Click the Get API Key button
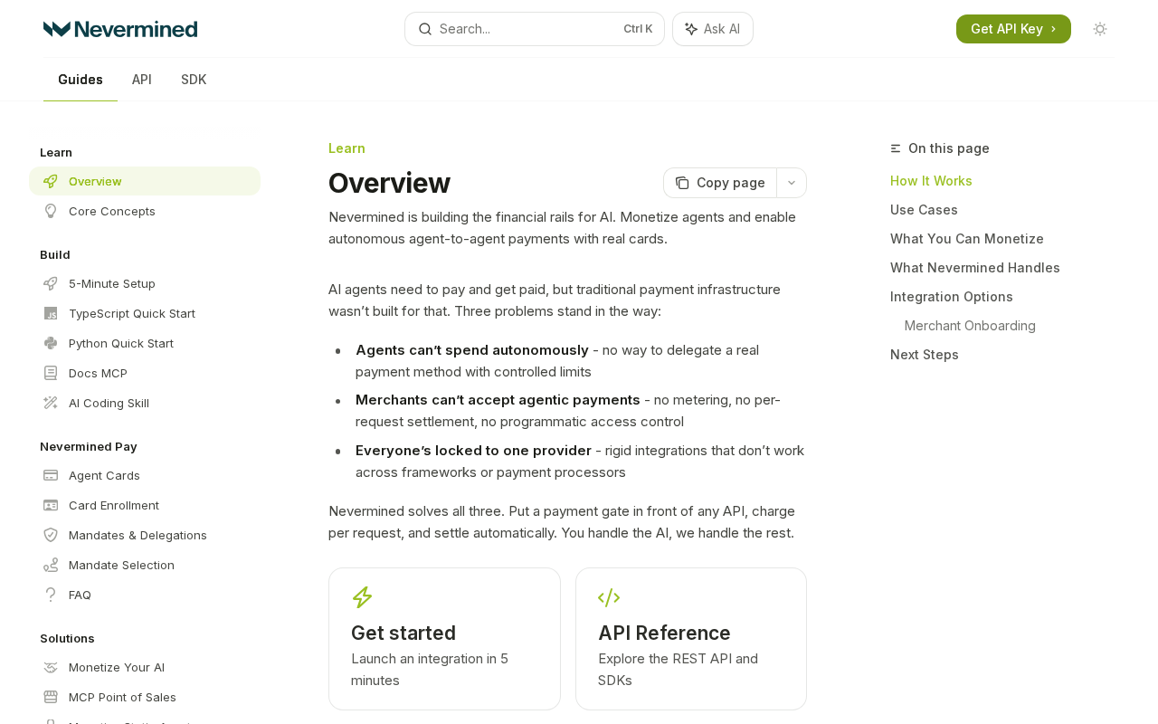Screen dimensions: 1158x724 click(1013, 29)
